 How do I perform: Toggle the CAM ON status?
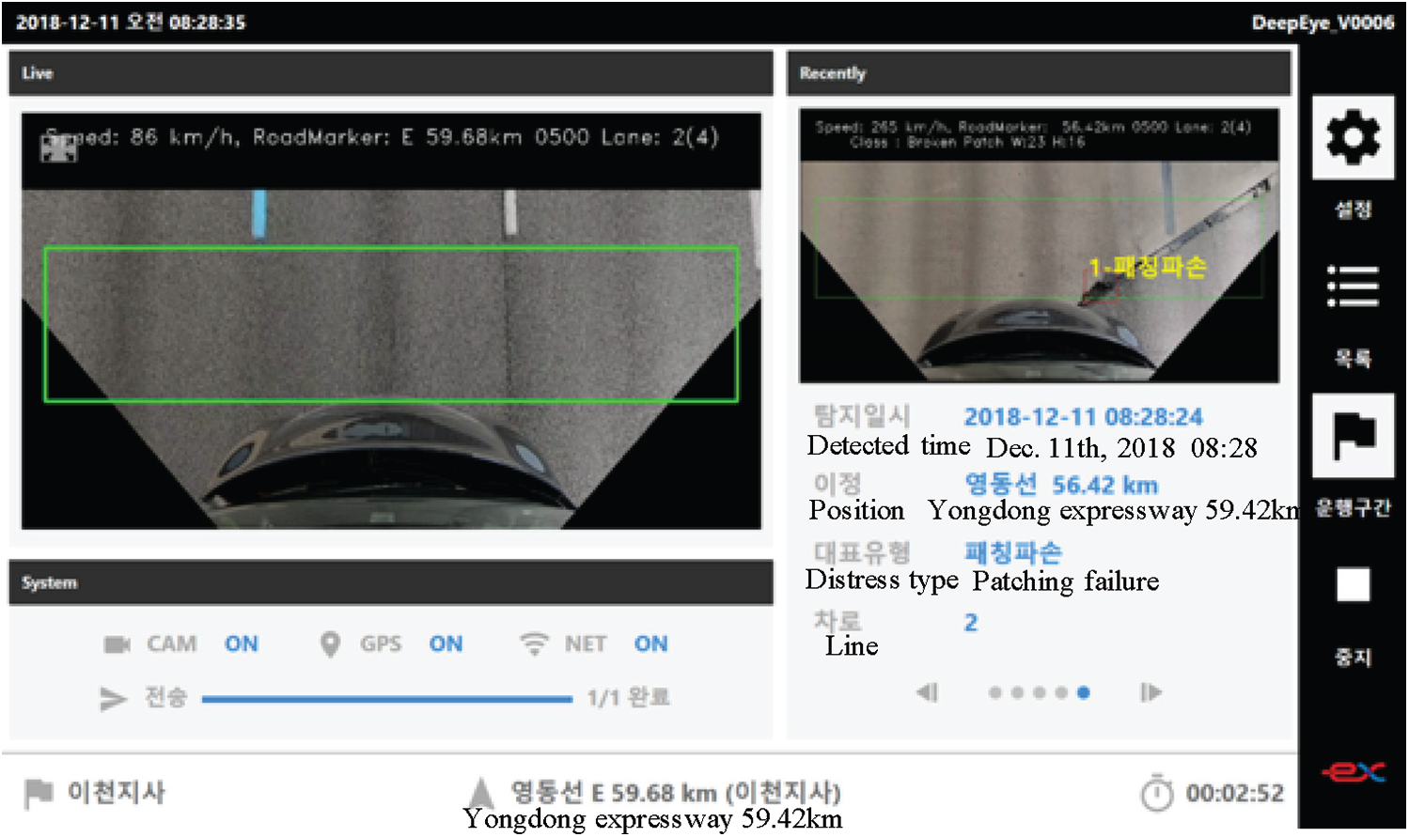241,644
